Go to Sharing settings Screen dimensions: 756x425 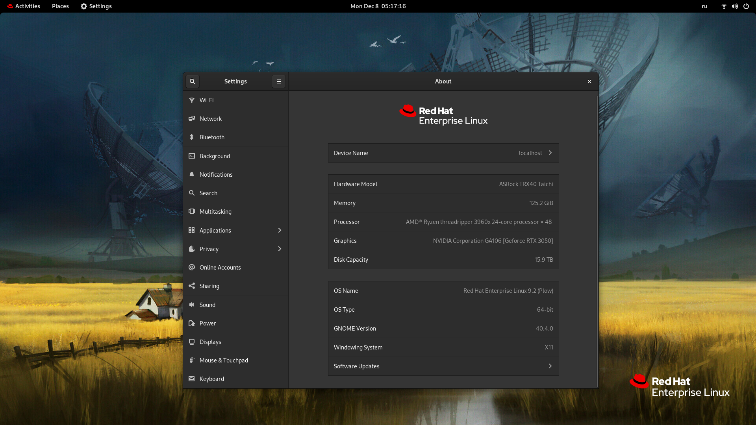pyautogui.click(x=209, y=286)
